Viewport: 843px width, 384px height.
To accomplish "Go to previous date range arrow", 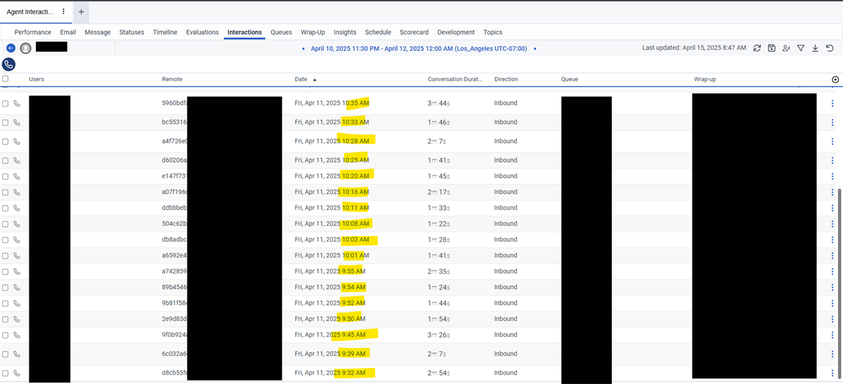I will [x=303, y=48].
